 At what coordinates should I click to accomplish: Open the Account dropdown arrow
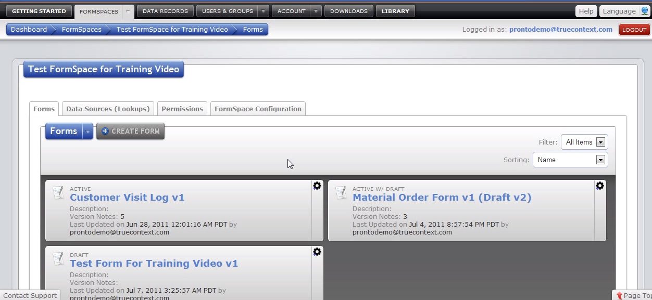315,10
